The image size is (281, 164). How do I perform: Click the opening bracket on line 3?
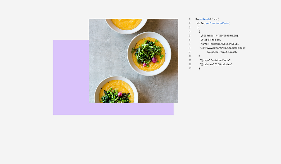[198, 27]
